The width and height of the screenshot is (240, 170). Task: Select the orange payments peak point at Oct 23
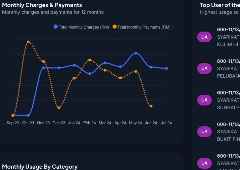click(28, 42)
